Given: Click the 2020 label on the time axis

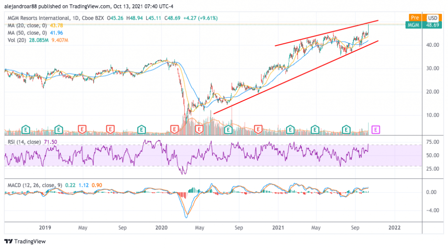Looking at the screenshot, I should [161, 228].
